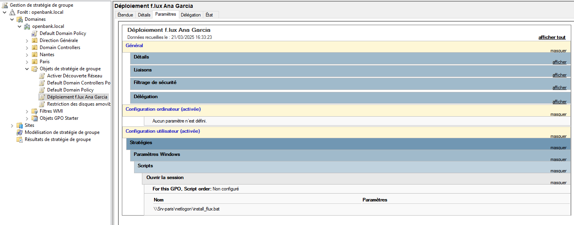Click the Default Domain Controllers Policy GPO icon

tap(42, 83)
